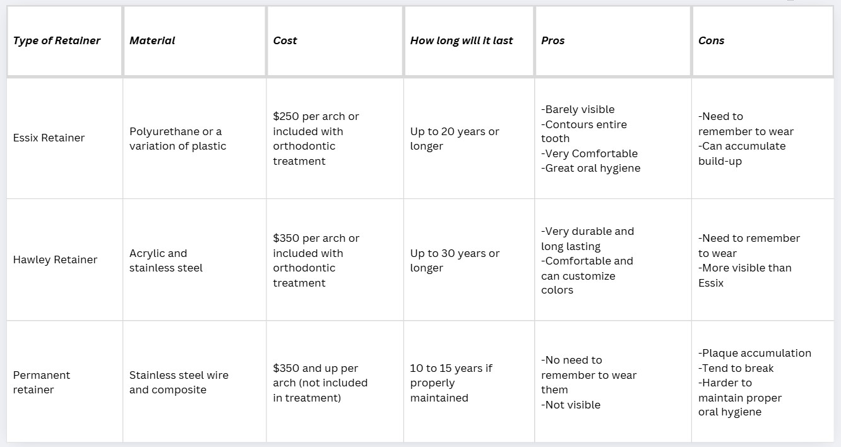The image size is (841, 447).
Task: Select the Permanent retainer cell
Action: (64, 382)
